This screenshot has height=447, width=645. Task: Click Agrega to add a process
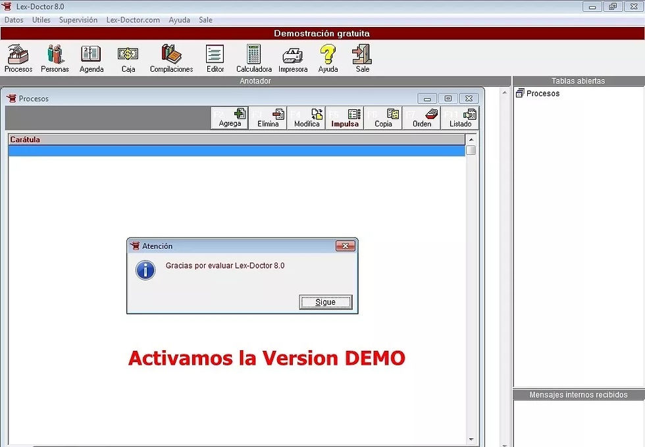point(230,118)
